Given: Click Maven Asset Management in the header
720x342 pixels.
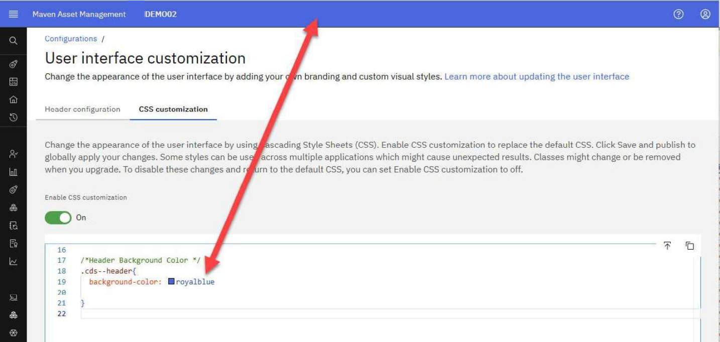Looking at the screenshot, I should 79,14.
